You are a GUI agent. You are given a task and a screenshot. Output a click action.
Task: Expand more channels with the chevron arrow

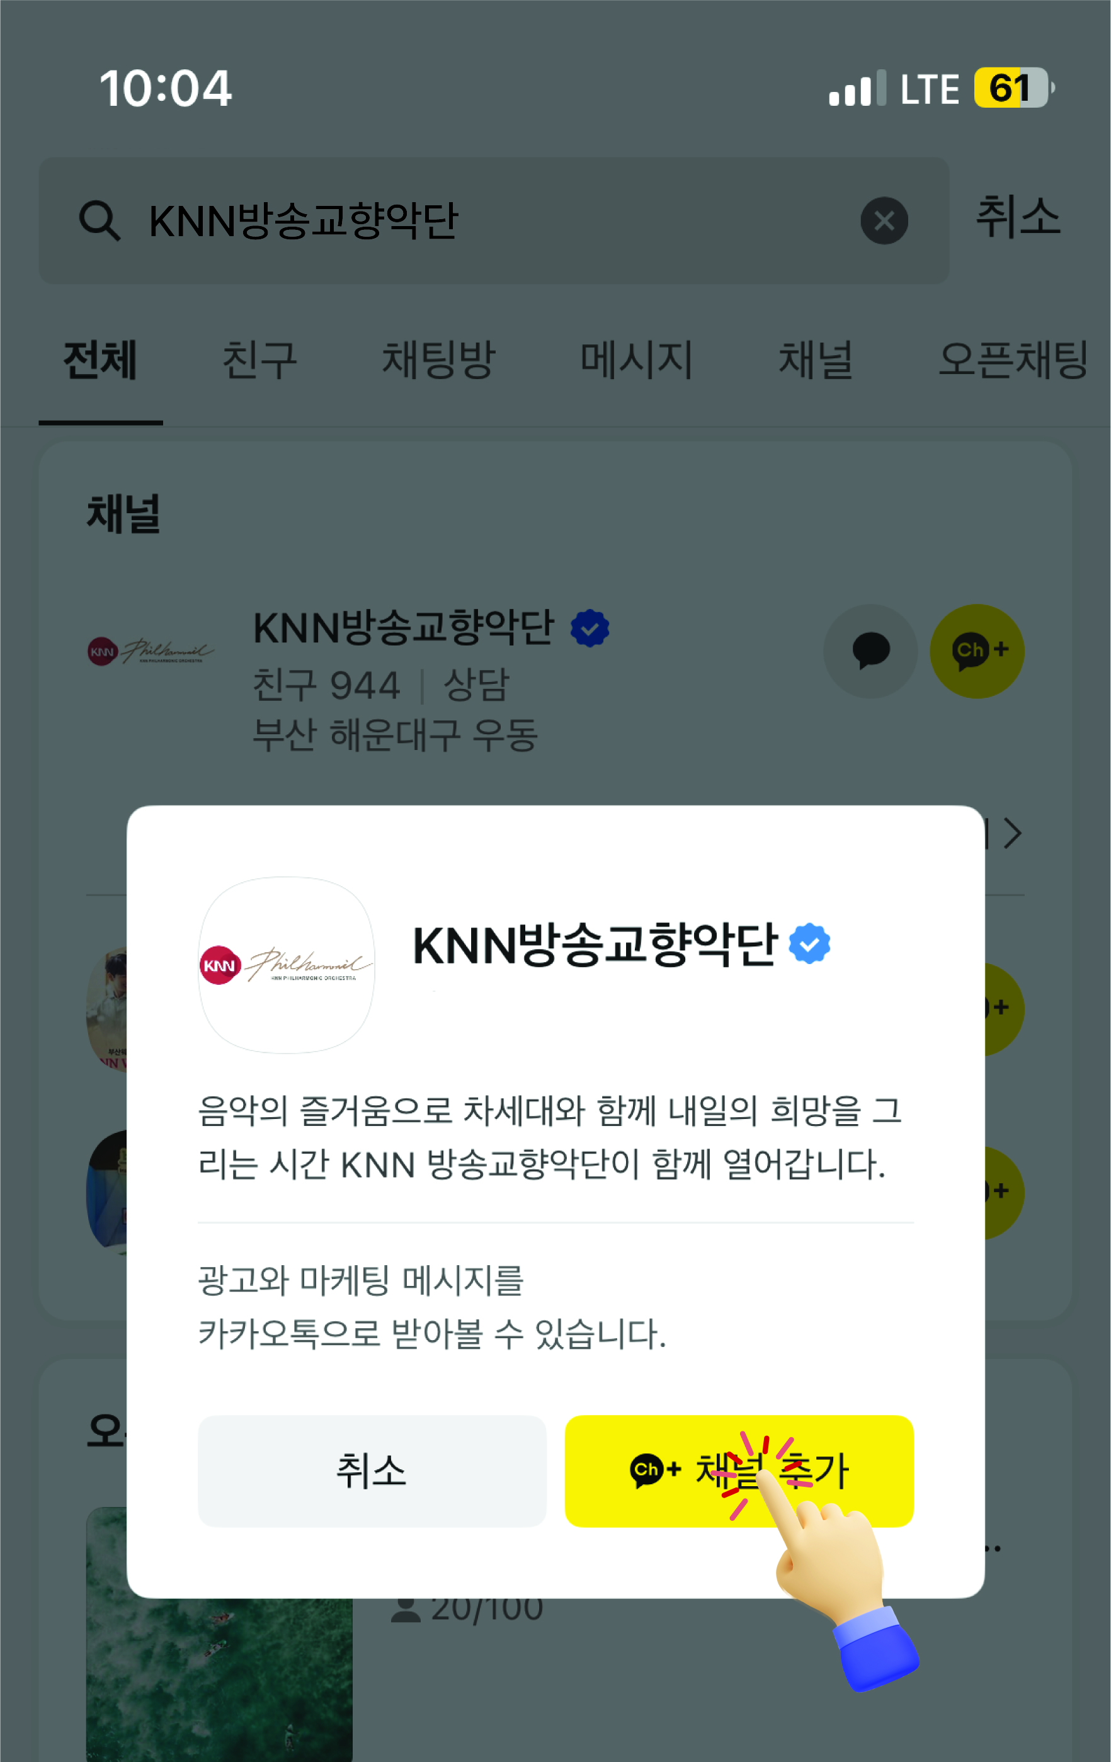(1012, 833)
